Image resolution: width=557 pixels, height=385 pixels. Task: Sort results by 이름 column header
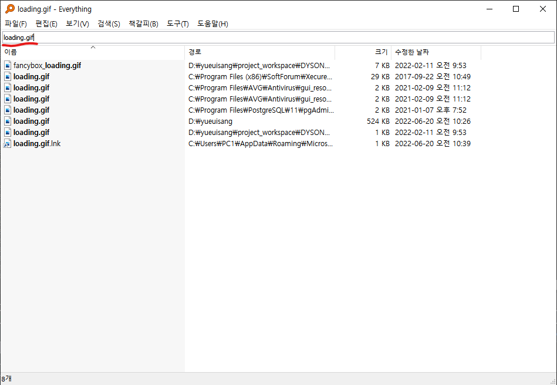pyautogui.click(x=92, y=52)
